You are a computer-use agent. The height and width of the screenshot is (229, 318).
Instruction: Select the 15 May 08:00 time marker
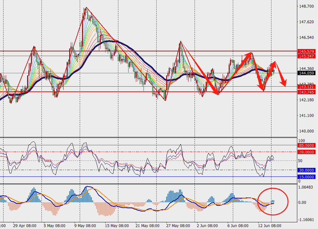pos(118,225)
